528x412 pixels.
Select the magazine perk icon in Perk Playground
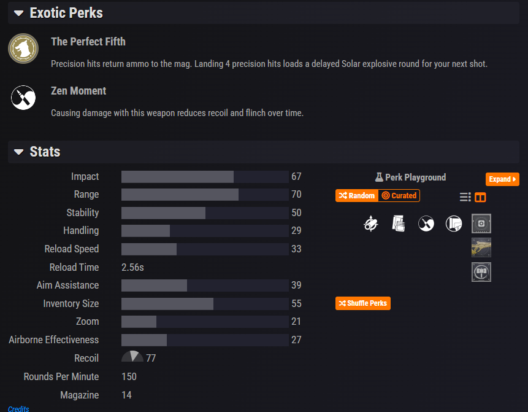[399, 223]
